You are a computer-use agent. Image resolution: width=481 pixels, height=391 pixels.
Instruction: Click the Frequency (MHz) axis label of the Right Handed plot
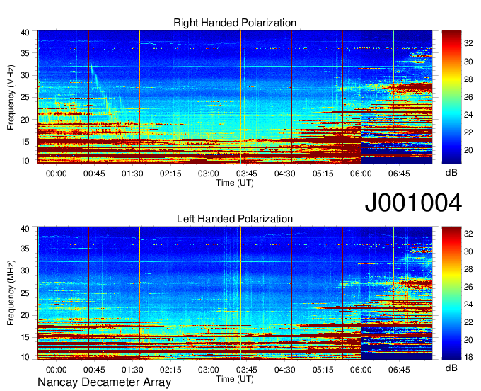(11, 97)
